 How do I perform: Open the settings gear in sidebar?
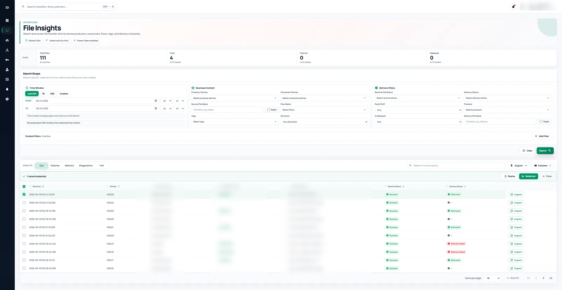pyautogui.click(x=7, y=99)
